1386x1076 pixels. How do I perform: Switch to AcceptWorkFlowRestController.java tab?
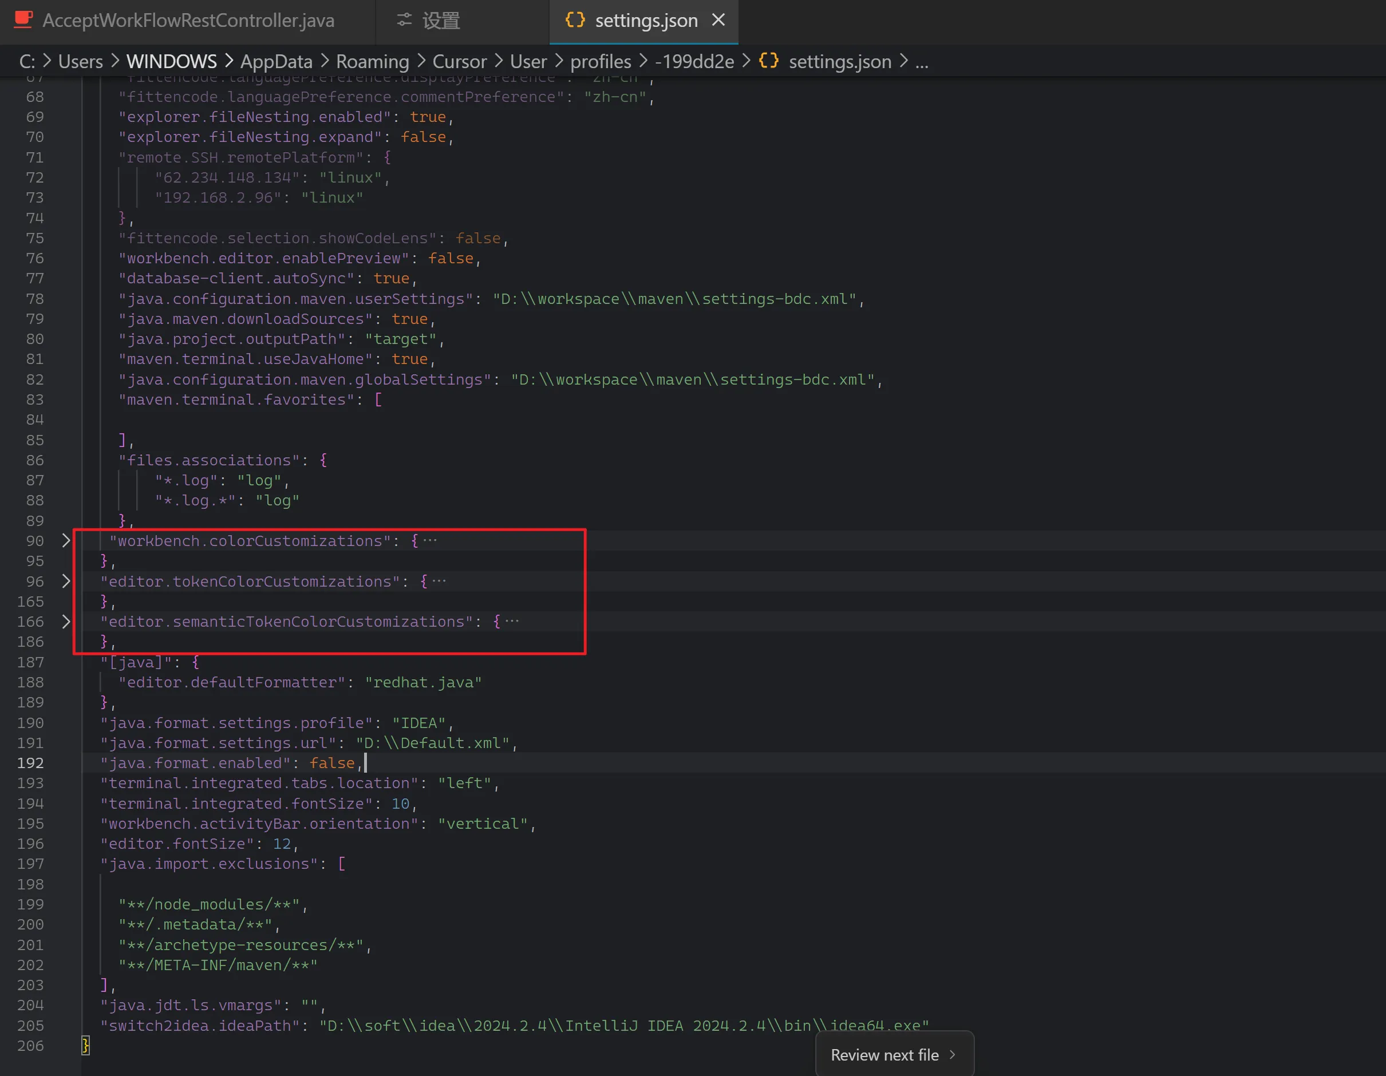[188, 20]
